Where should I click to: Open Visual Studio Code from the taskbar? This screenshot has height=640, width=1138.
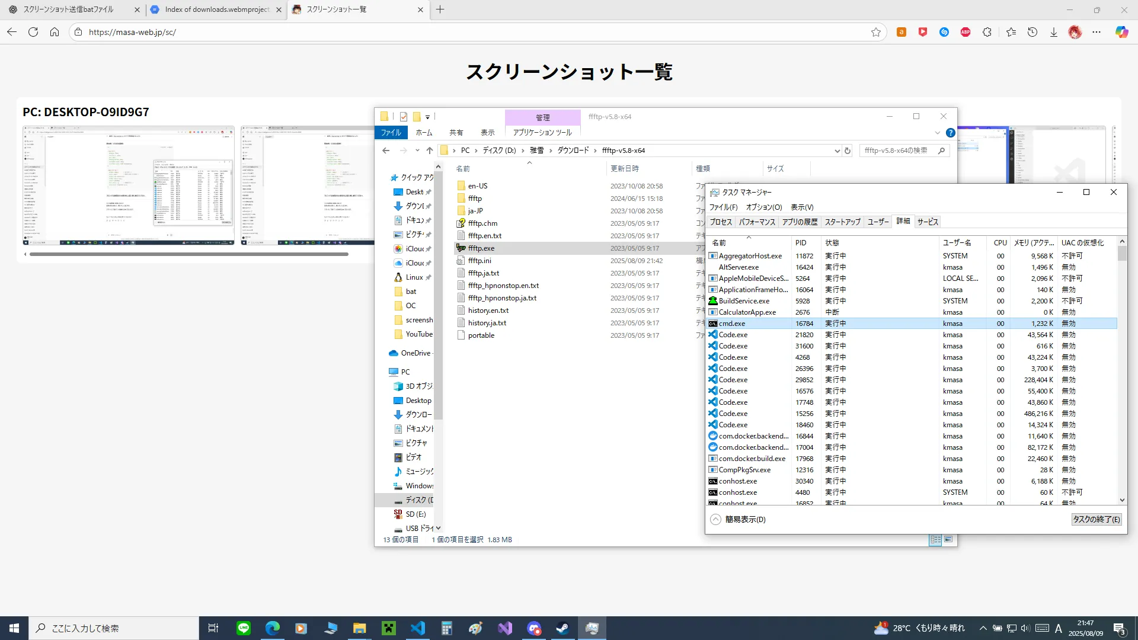click(418, 628)
